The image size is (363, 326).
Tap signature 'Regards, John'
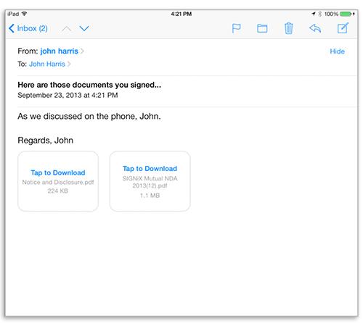(x=46, y=141)
